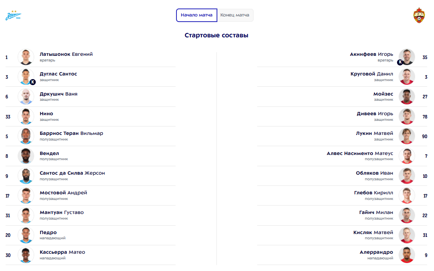The height and width of the screenshot is (271, 434).
Task: Click the Стартовые составы heading
Action: tap(217, 35)
